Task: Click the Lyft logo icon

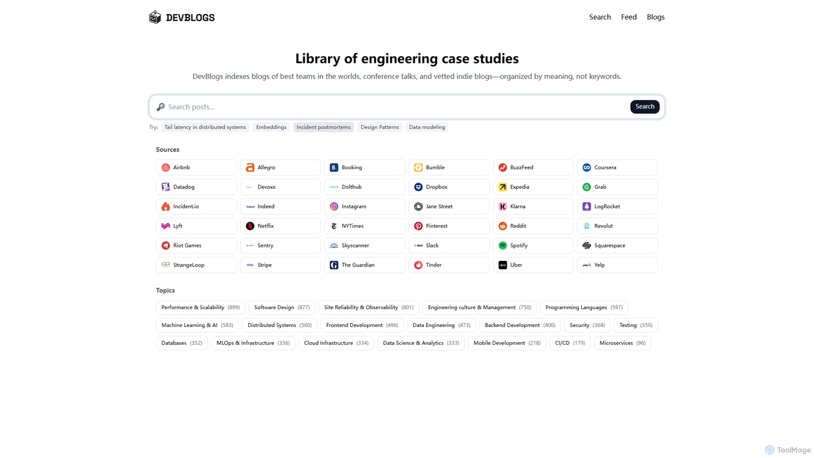Action: point(165,226)
